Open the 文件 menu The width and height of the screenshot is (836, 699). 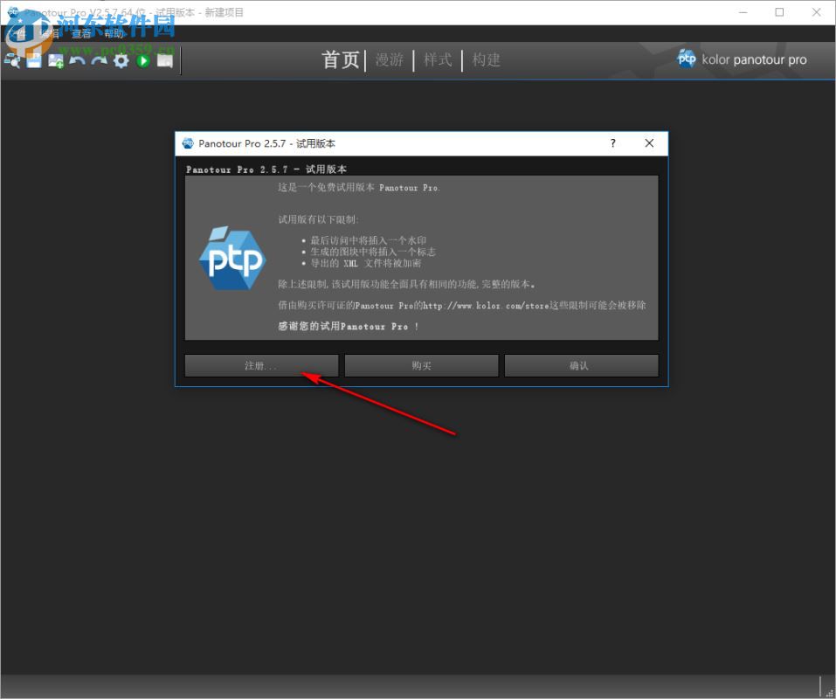click(16, 35)
